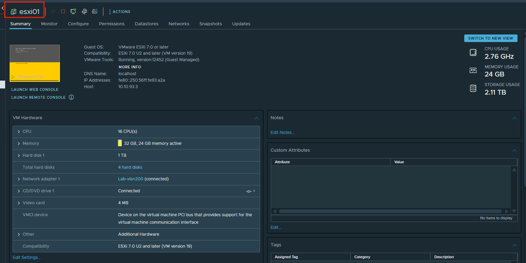This screenshot has height=263, width=526.
Task: Click the IP address fe80::250:56ff:fe93:a2a
Action: coord(142,80)
